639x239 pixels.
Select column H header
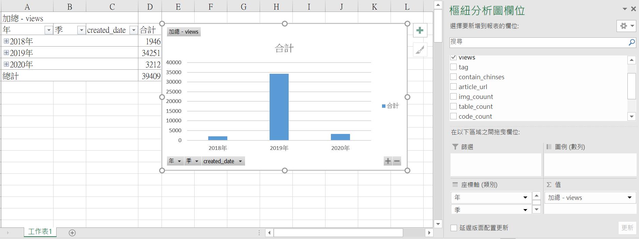click(276, 7)
